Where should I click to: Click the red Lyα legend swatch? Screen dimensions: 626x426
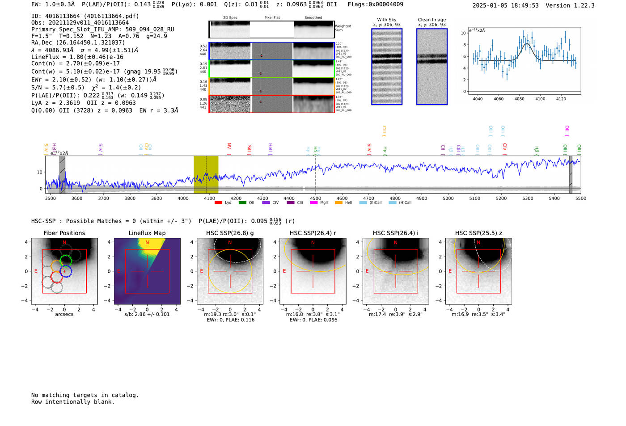point(218,202)
